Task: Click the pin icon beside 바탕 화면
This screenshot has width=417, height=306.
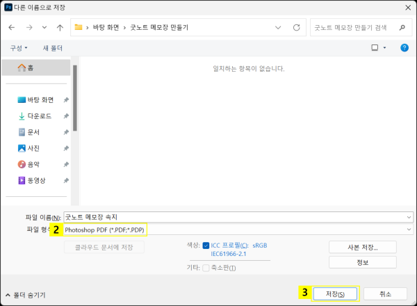Action: (x=66, y=100)
